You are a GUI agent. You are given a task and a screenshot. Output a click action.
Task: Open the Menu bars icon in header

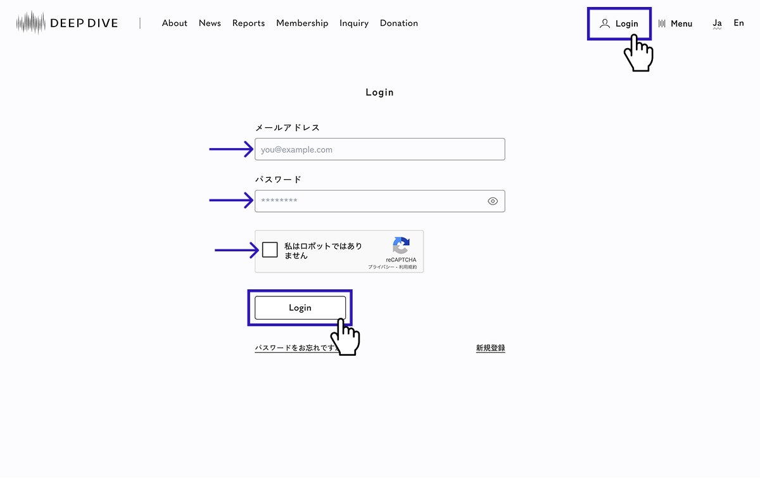662,23
